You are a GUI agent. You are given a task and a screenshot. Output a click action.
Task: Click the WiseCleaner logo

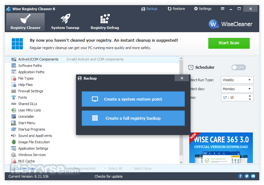click(x=231, y=24)
